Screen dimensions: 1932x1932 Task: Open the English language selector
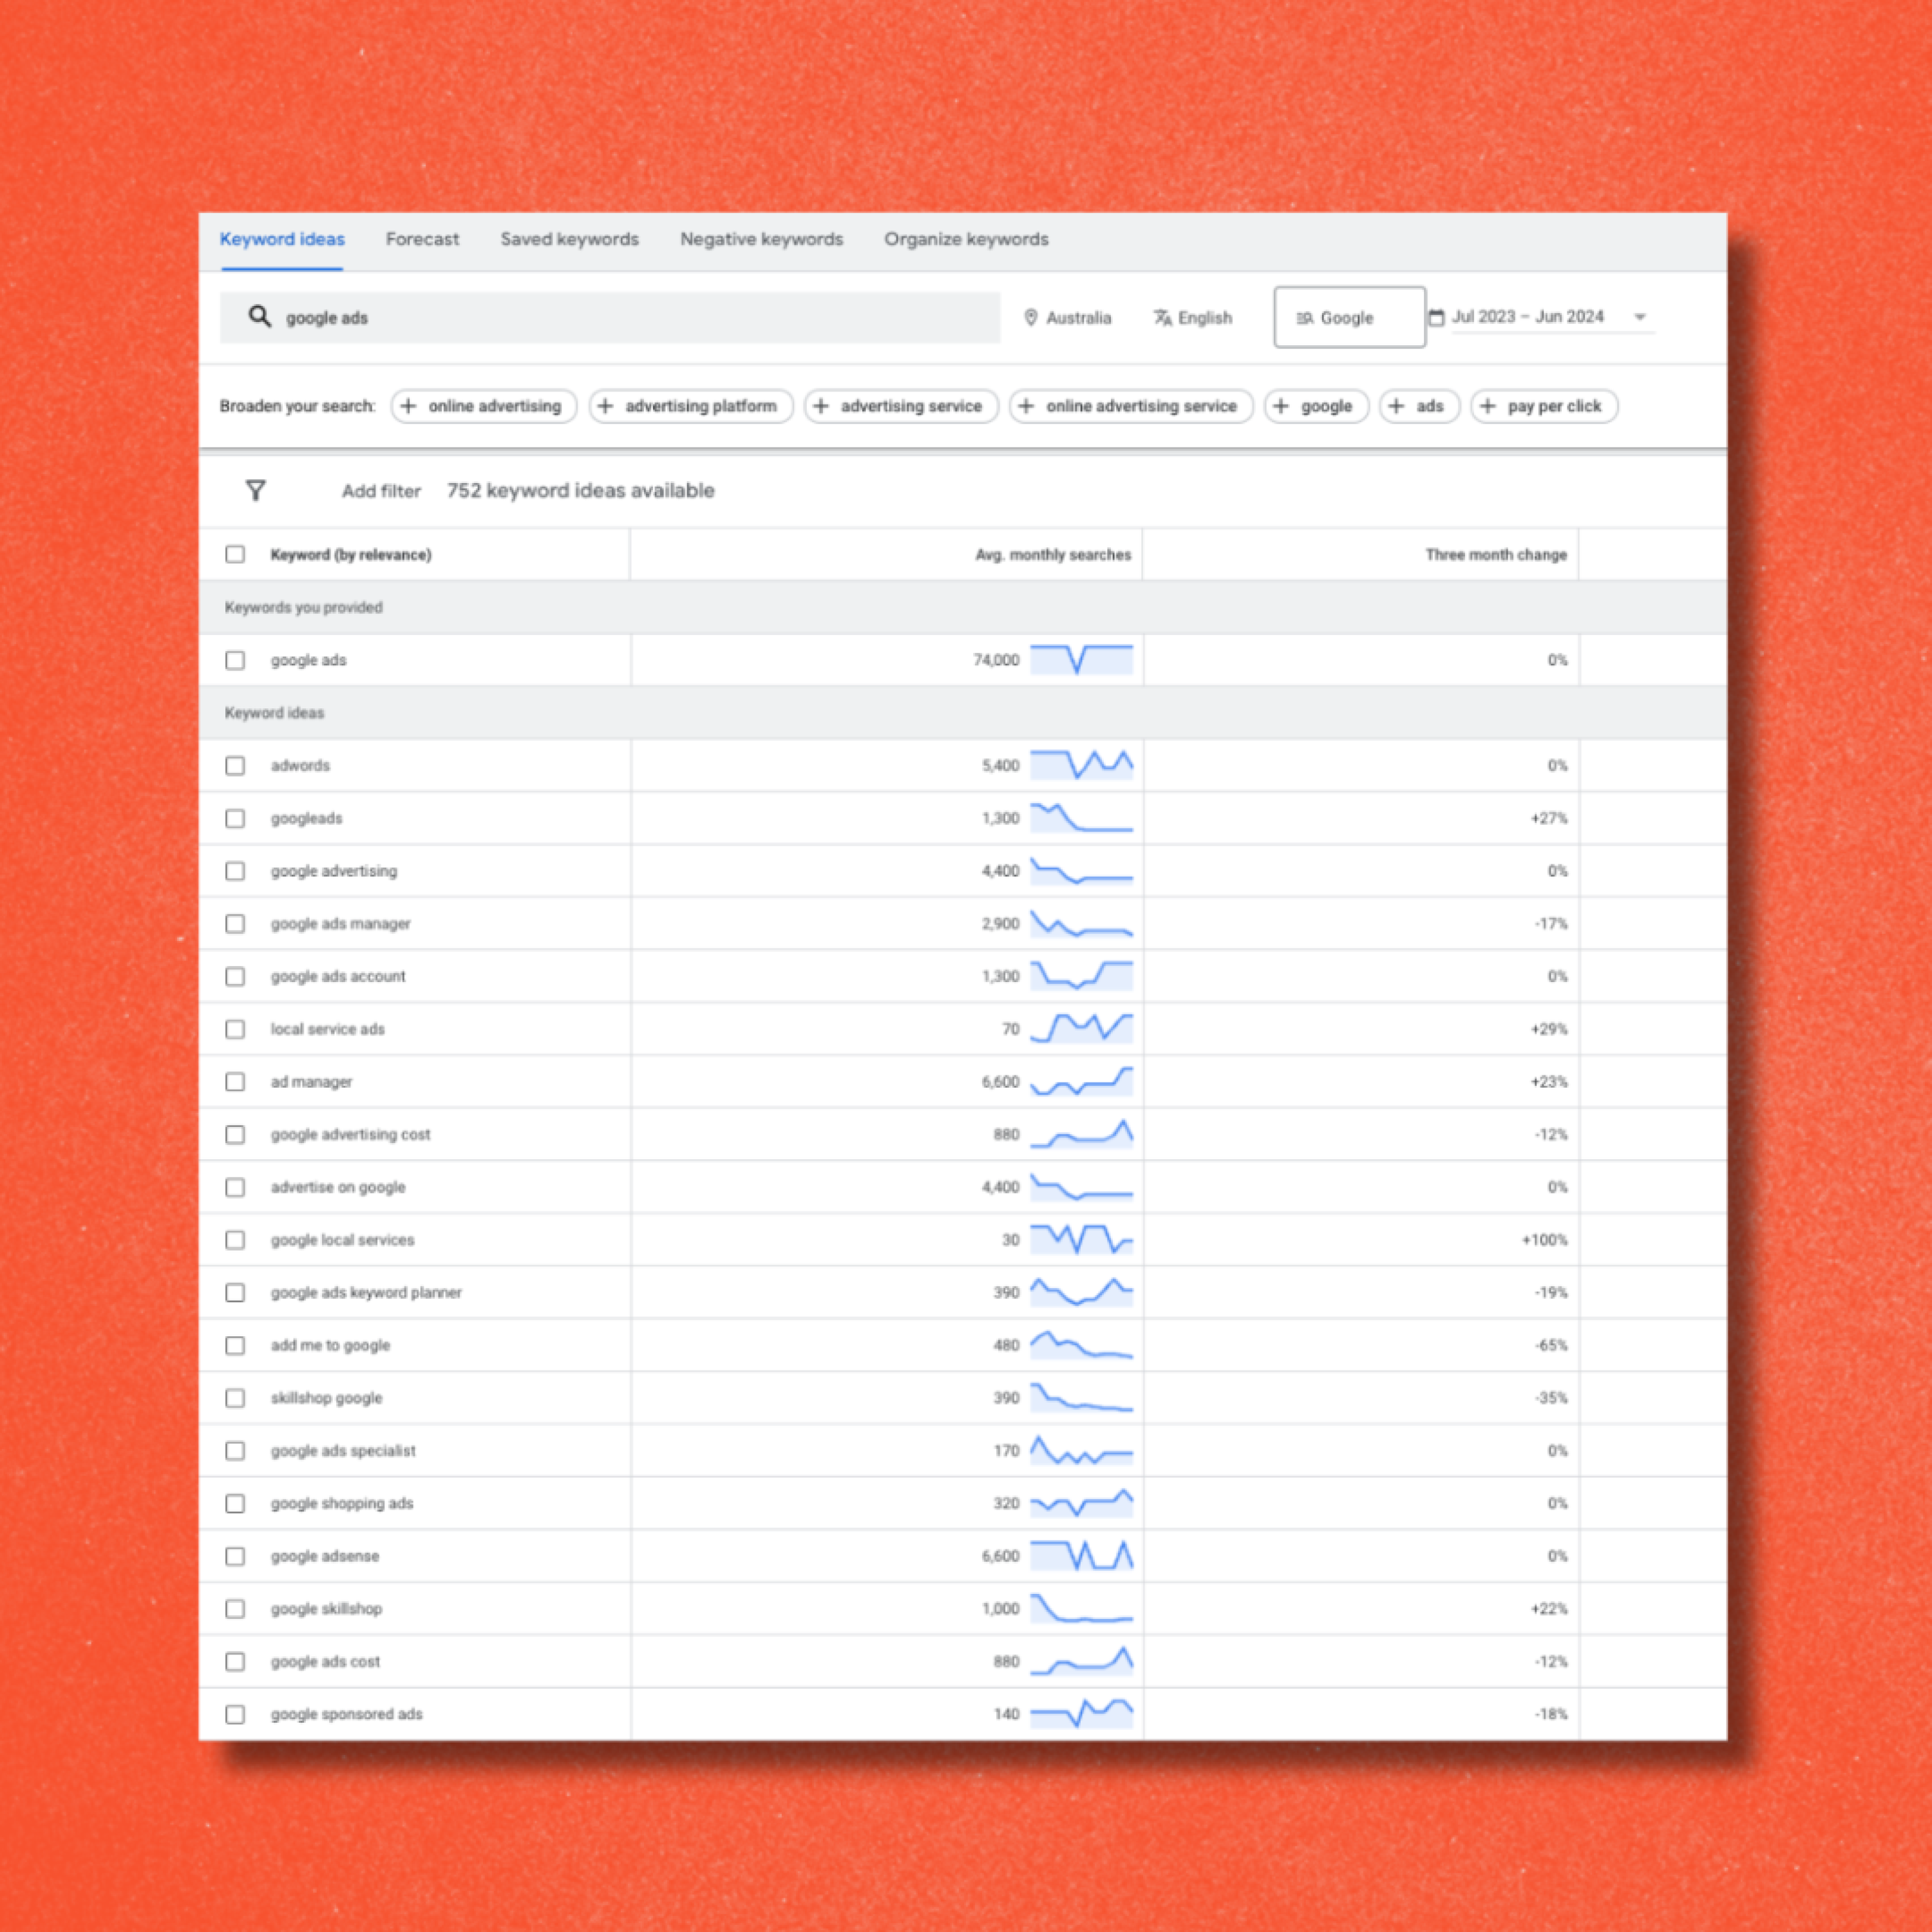tap(1193, 318)
